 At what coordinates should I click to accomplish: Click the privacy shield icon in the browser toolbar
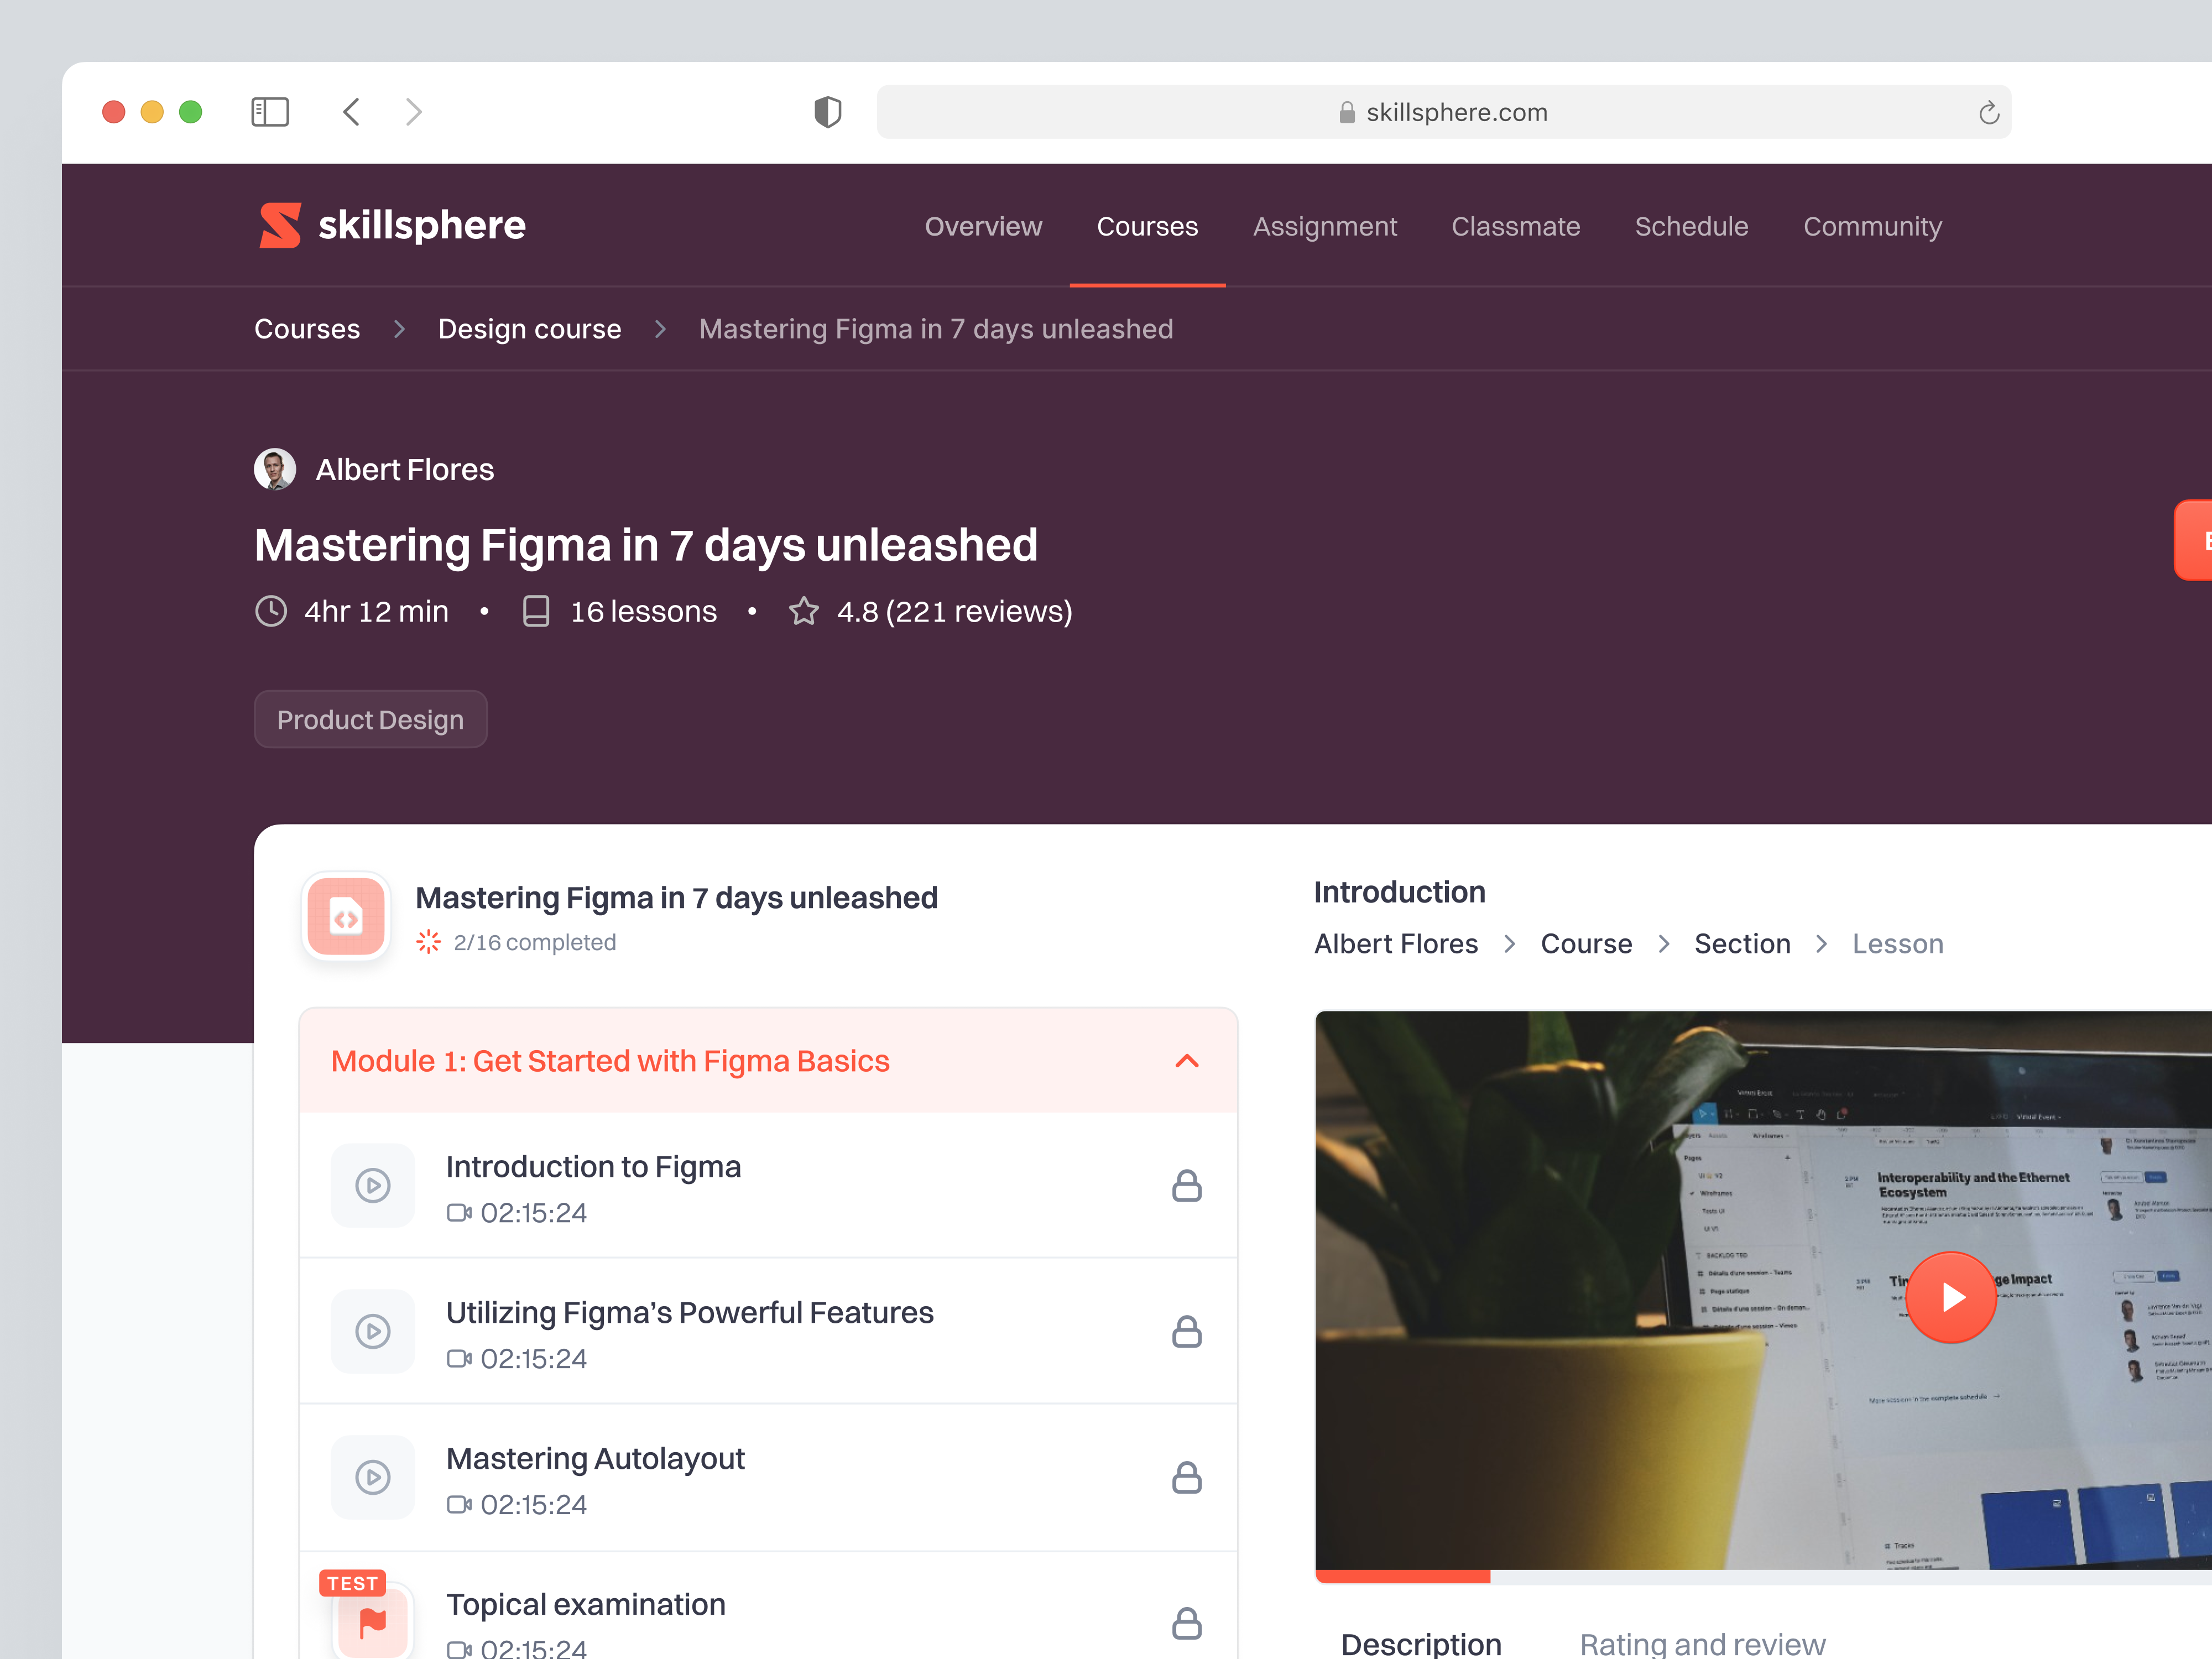click(x=827, y=112)
